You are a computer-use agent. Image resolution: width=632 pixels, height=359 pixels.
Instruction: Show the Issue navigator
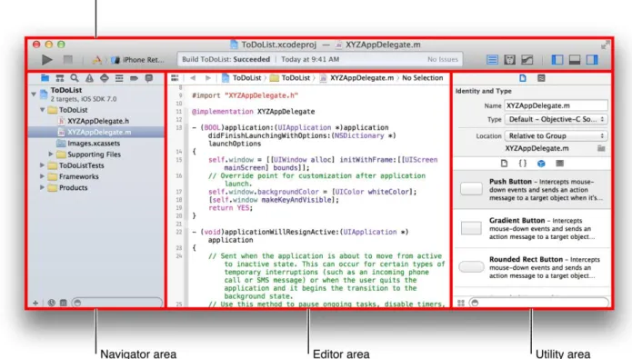coord(89,78)
